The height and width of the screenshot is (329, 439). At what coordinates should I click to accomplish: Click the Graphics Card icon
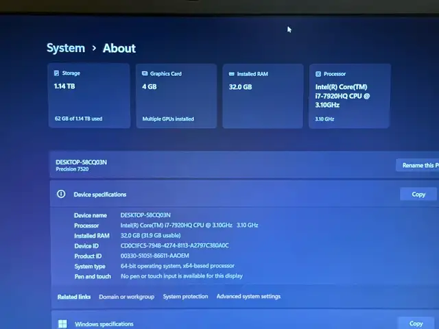[x=145, y=73]
